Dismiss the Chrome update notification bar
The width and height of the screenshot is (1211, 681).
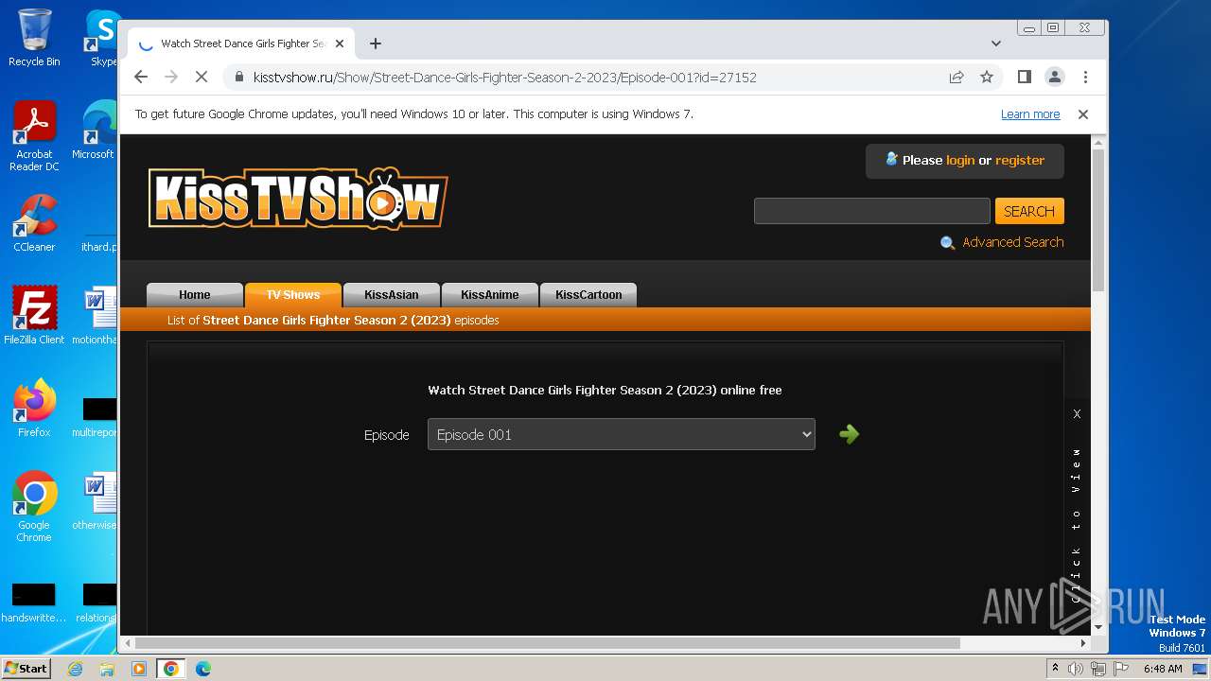(1083, 113)
